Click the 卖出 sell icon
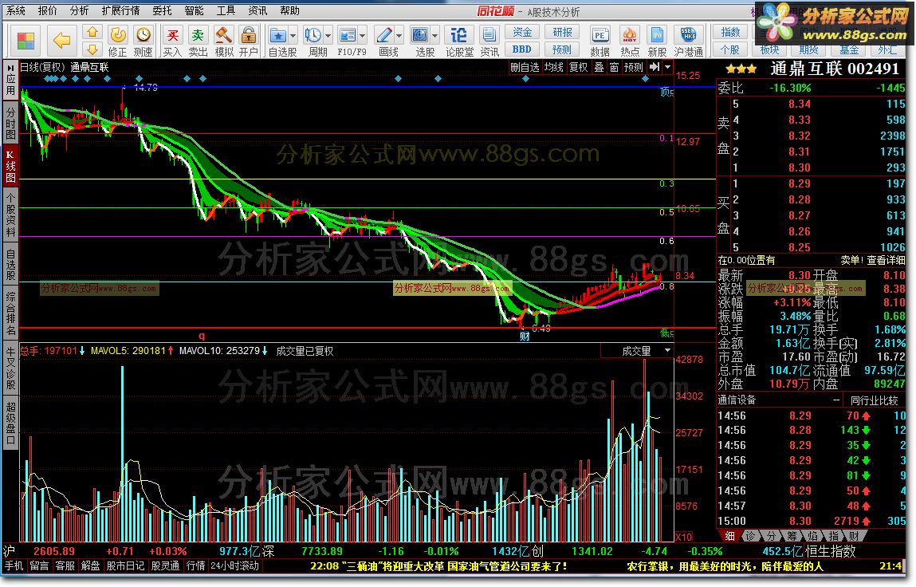This screenshot has width=916, height=587. pyautogui.click(x=198, y=36)
